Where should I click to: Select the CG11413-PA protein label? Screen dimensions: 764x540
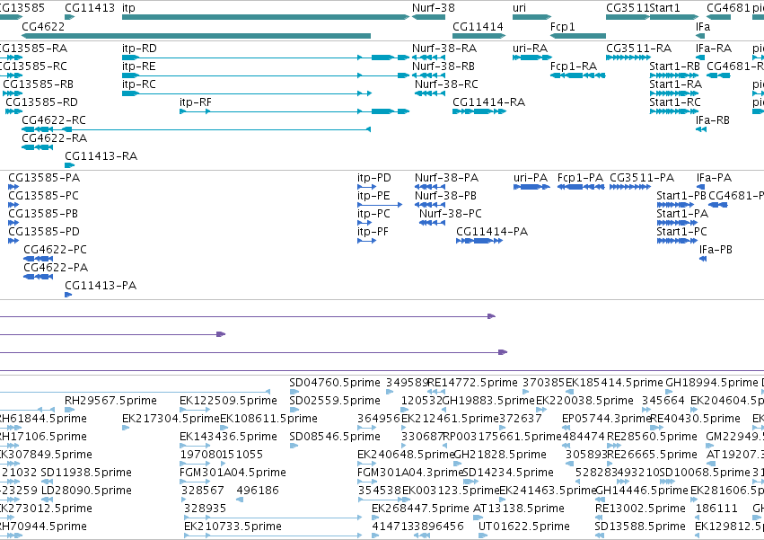point(101,286)
